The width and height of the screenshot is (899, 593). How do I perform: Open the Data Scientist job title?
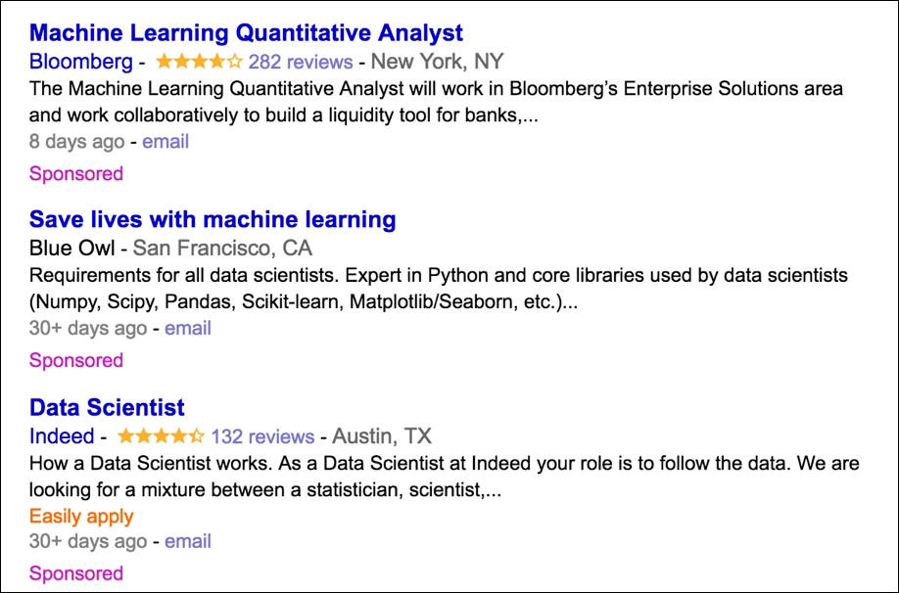[x=107, y=407]
